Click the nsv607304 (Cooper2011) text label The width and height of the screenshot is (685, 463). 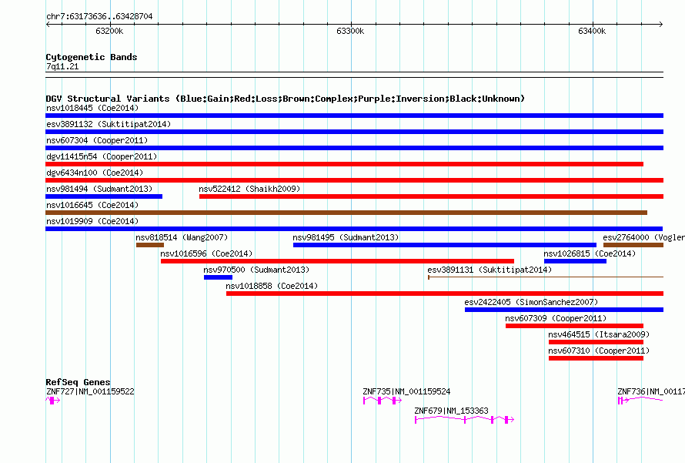(x=97, y=140)
